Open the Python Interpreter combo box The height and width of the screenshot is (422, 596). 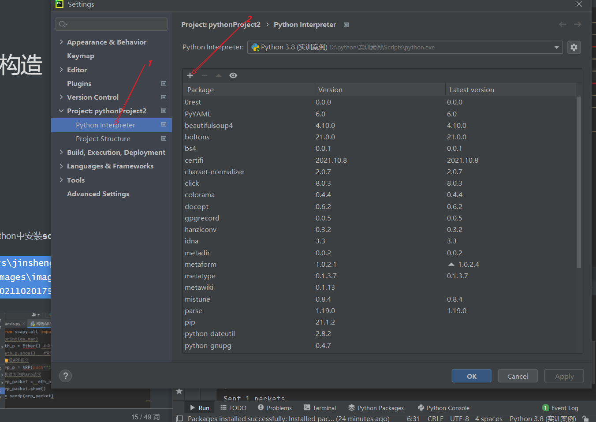405,47
